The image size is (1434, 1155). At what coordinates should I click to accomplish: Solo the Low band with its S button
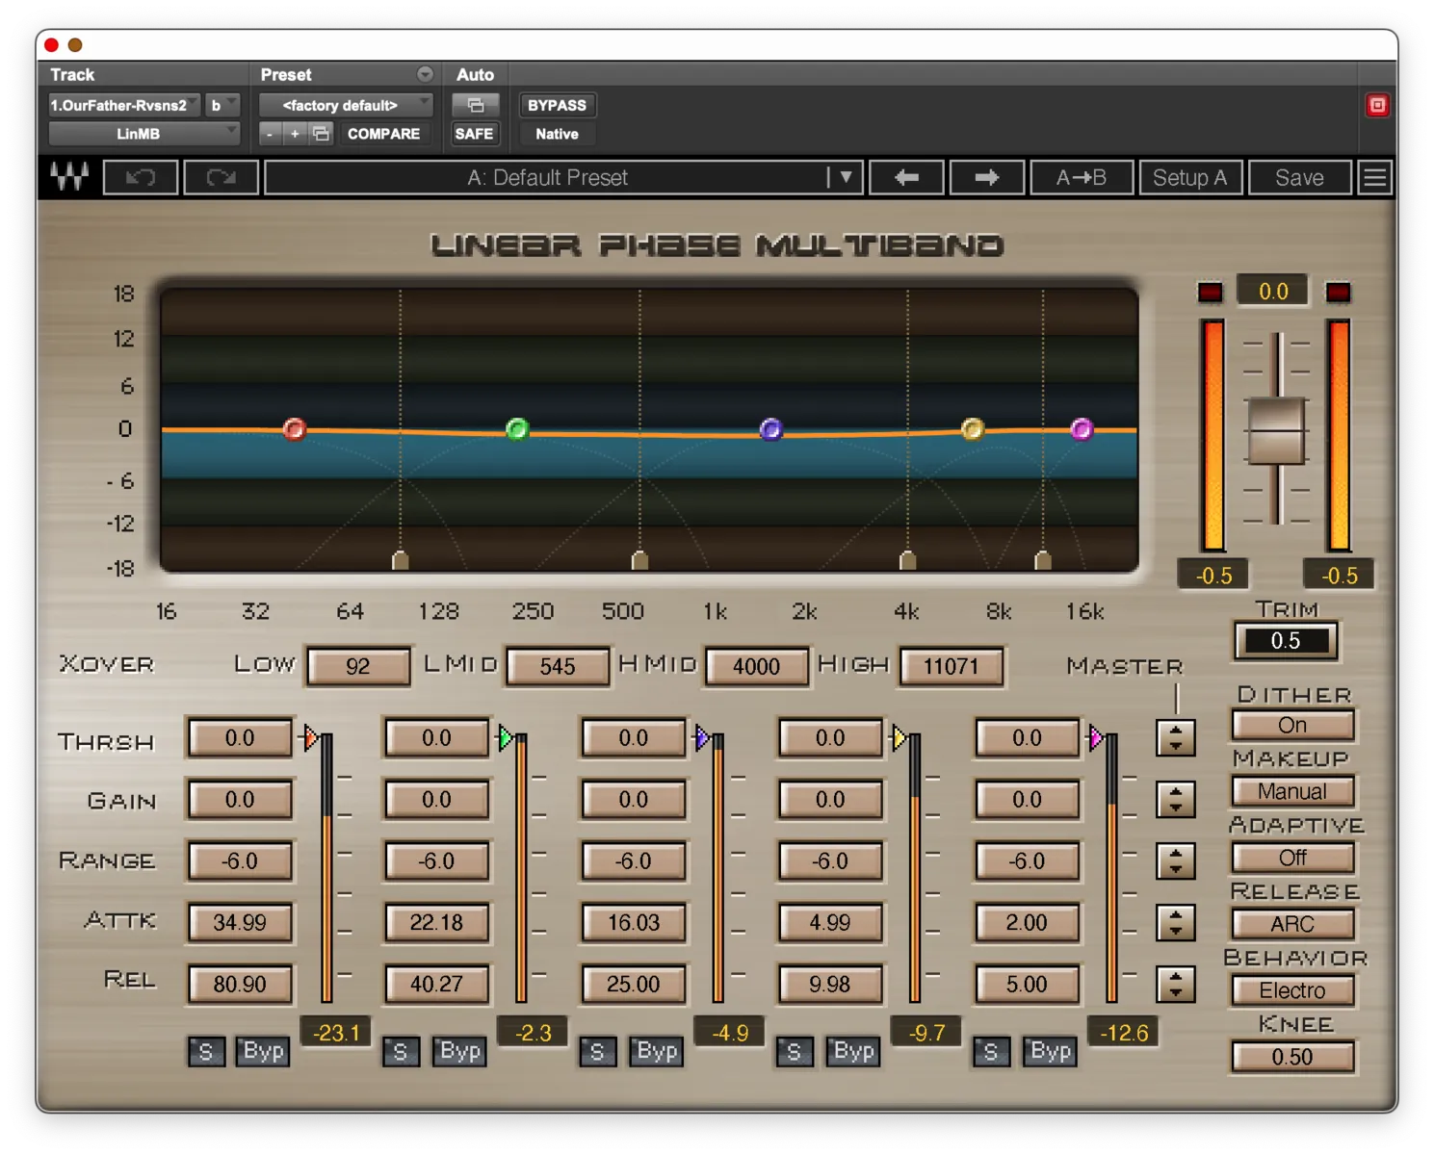tap(206, 1051)
